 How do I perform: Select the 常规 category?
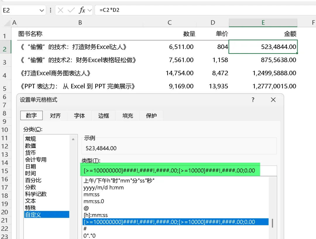47,139
